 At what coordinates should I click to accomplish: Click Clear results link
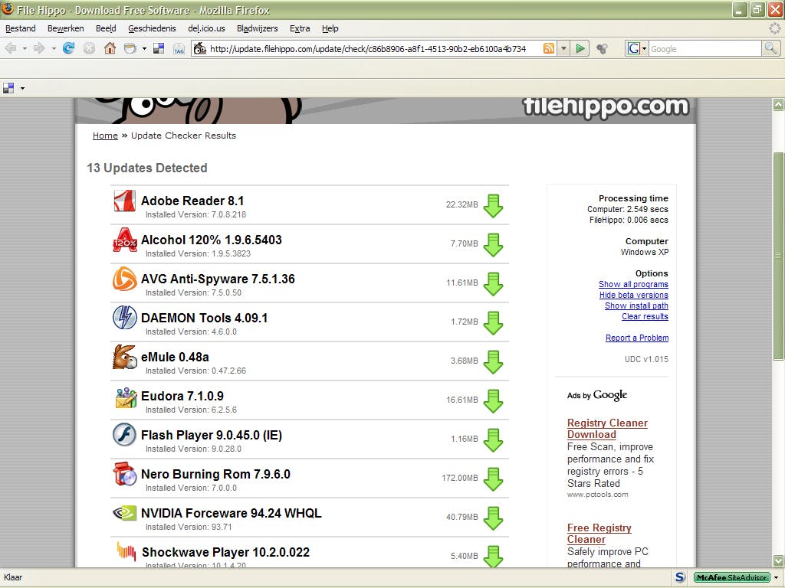coord(645,316)
